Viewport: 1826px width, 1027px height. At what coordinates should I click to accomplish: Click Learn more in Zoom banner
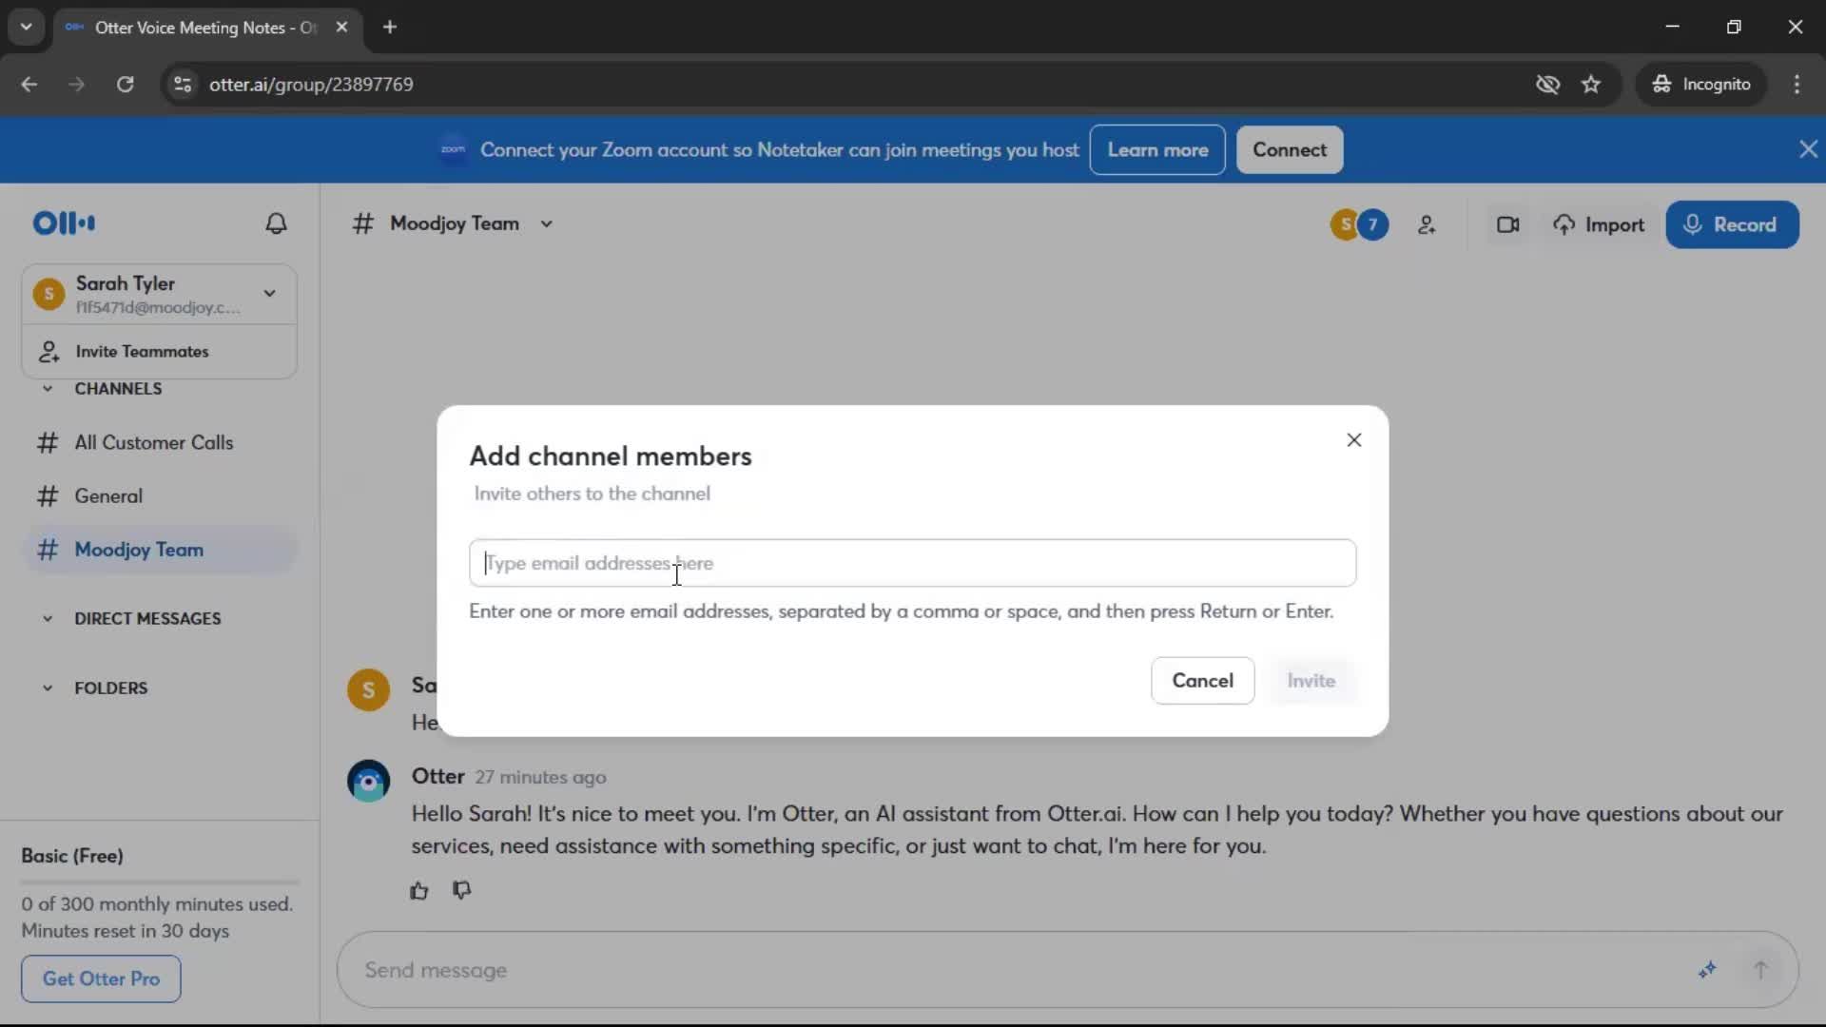coord(1157,150)
